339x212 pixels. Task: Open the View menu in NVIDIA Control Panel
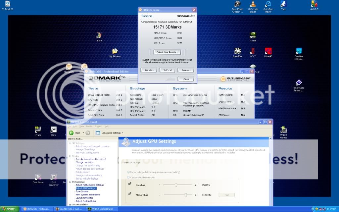click(x=81, y=126)
